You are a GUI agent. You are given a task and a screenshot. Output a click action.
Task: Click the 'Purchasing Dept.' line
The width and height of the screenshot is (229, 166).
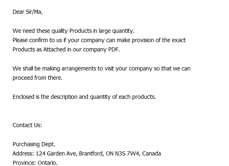pos(34,144)
